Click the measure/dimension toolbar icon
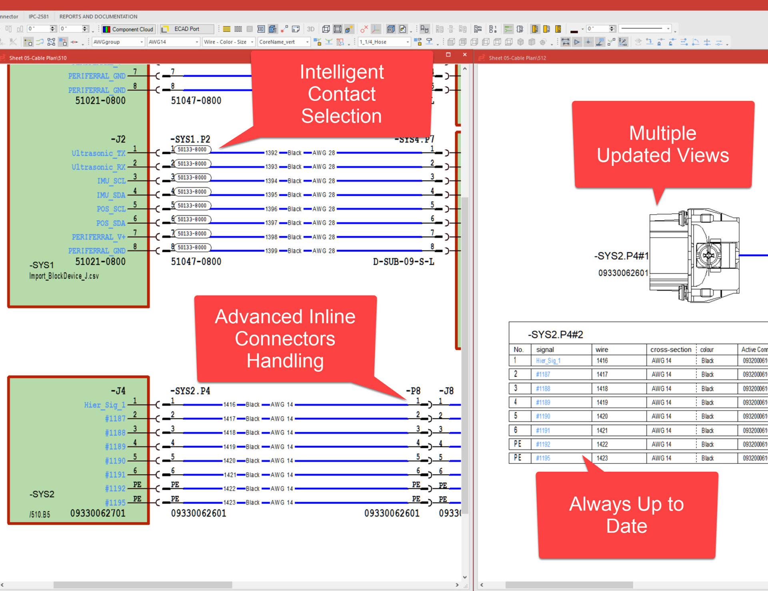Viewport: 768px width, 591px height. pos(565,42)
